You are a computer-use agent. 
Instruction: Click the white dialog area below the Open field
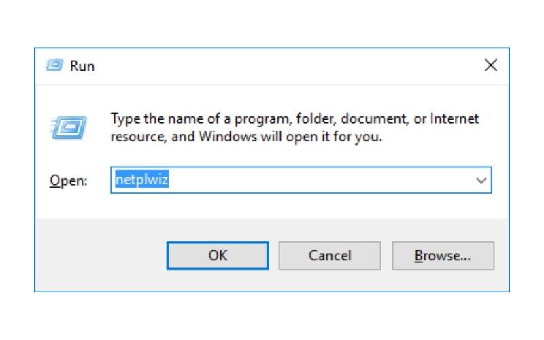point(272,206)
